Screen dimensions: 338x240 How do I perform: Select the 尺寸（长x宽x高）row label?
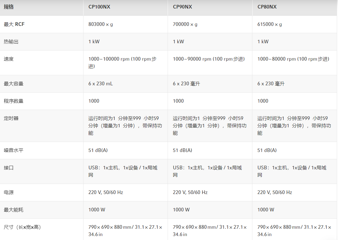(x=22, y=227)
